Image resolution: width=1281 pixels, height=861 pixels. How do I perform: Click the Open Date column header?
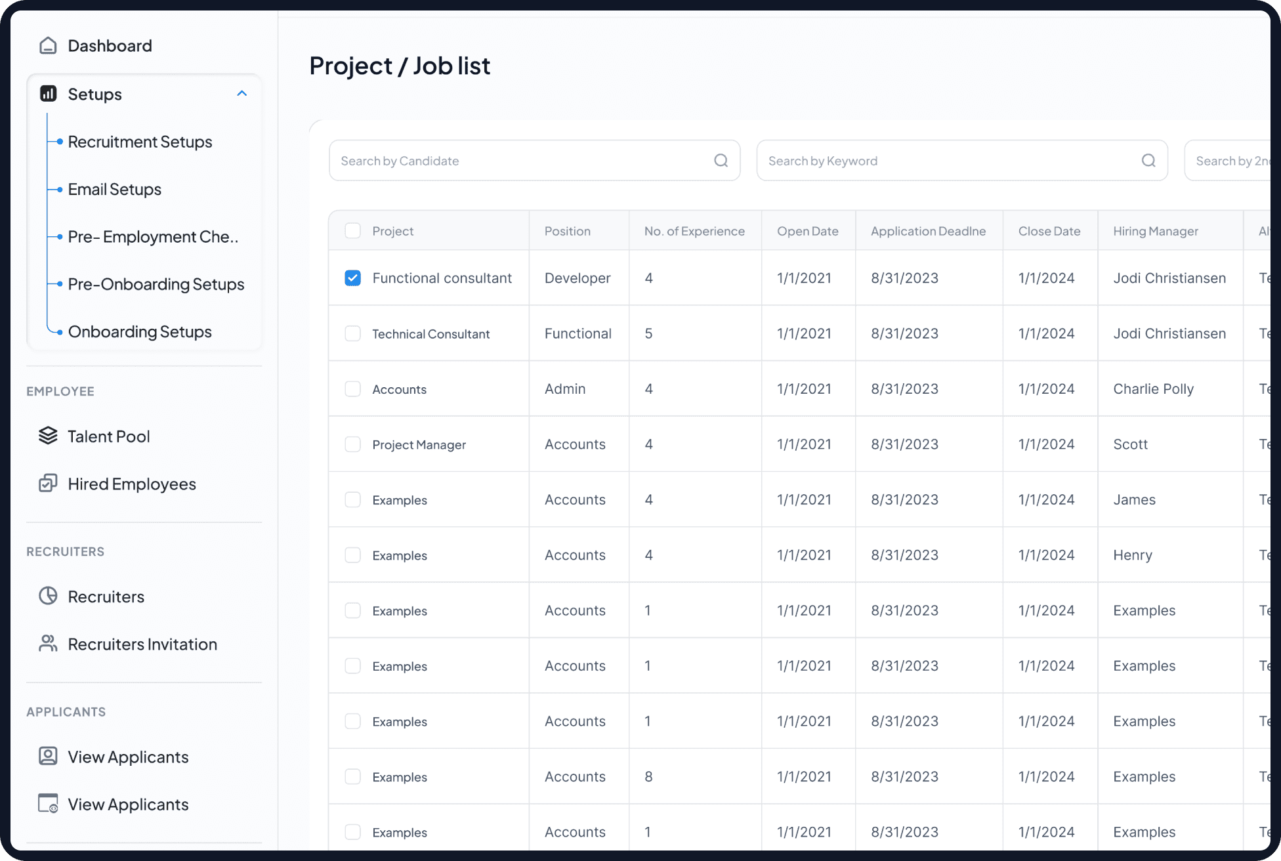[808, 231]
